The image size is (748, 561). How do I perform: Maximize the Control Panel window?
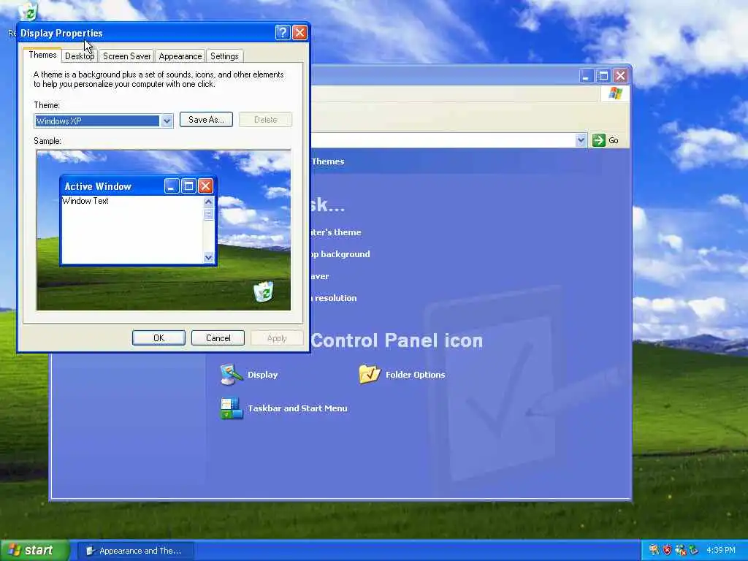[x=603, y=76]
